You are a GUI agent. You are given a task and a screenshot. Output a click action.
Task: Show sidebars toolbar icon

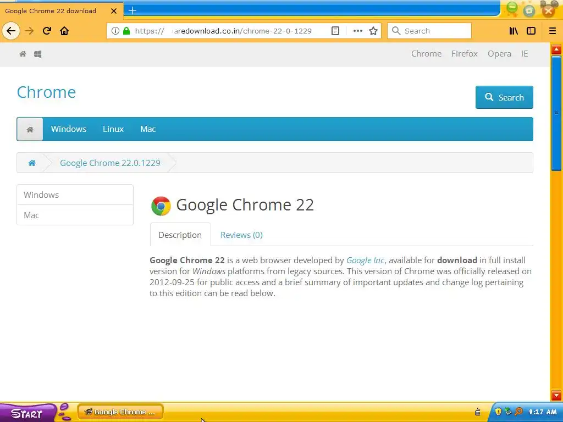point(531,31)
